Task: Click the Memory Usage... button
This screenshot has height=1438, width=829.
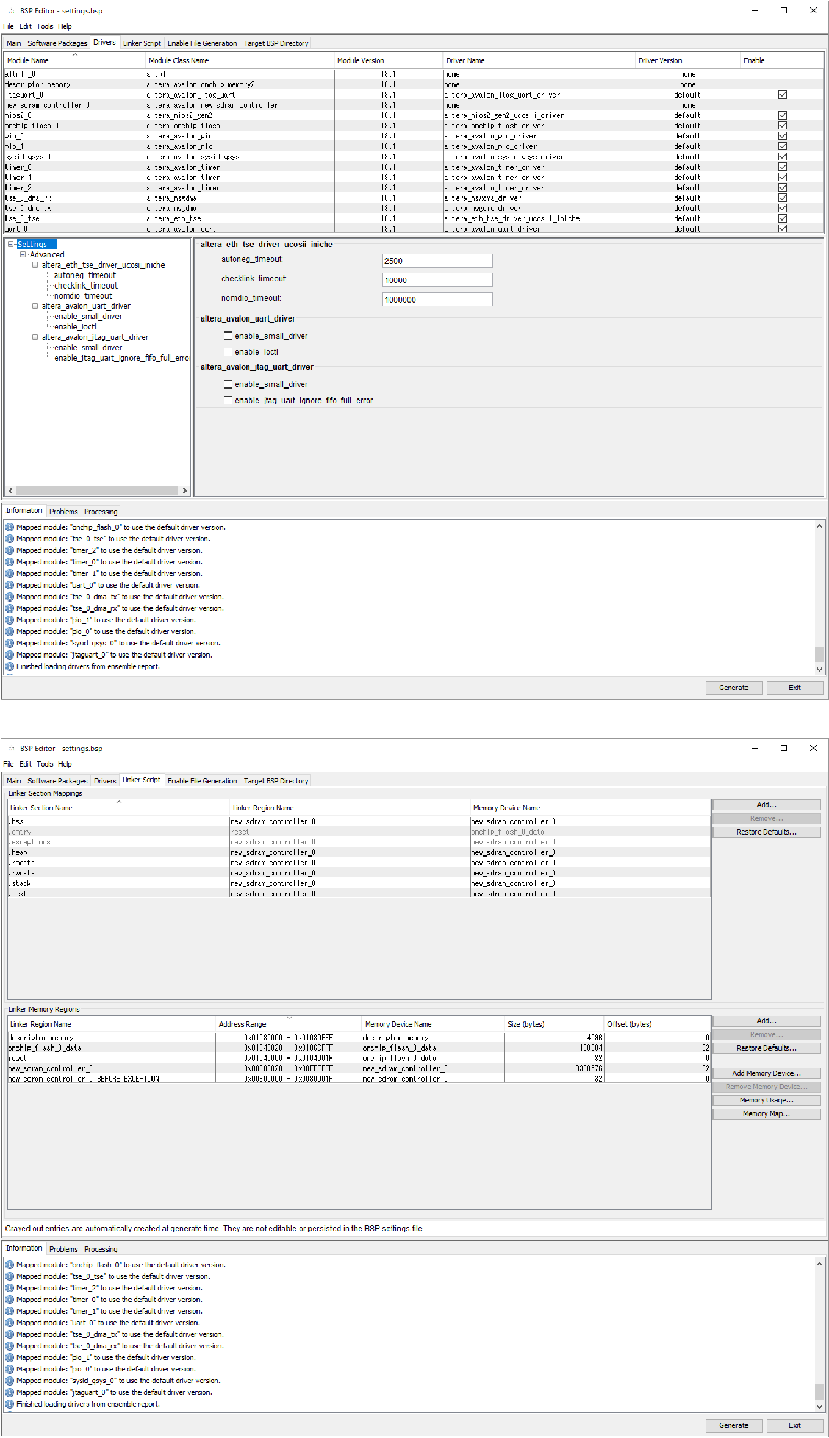Action: point(766,1100)
